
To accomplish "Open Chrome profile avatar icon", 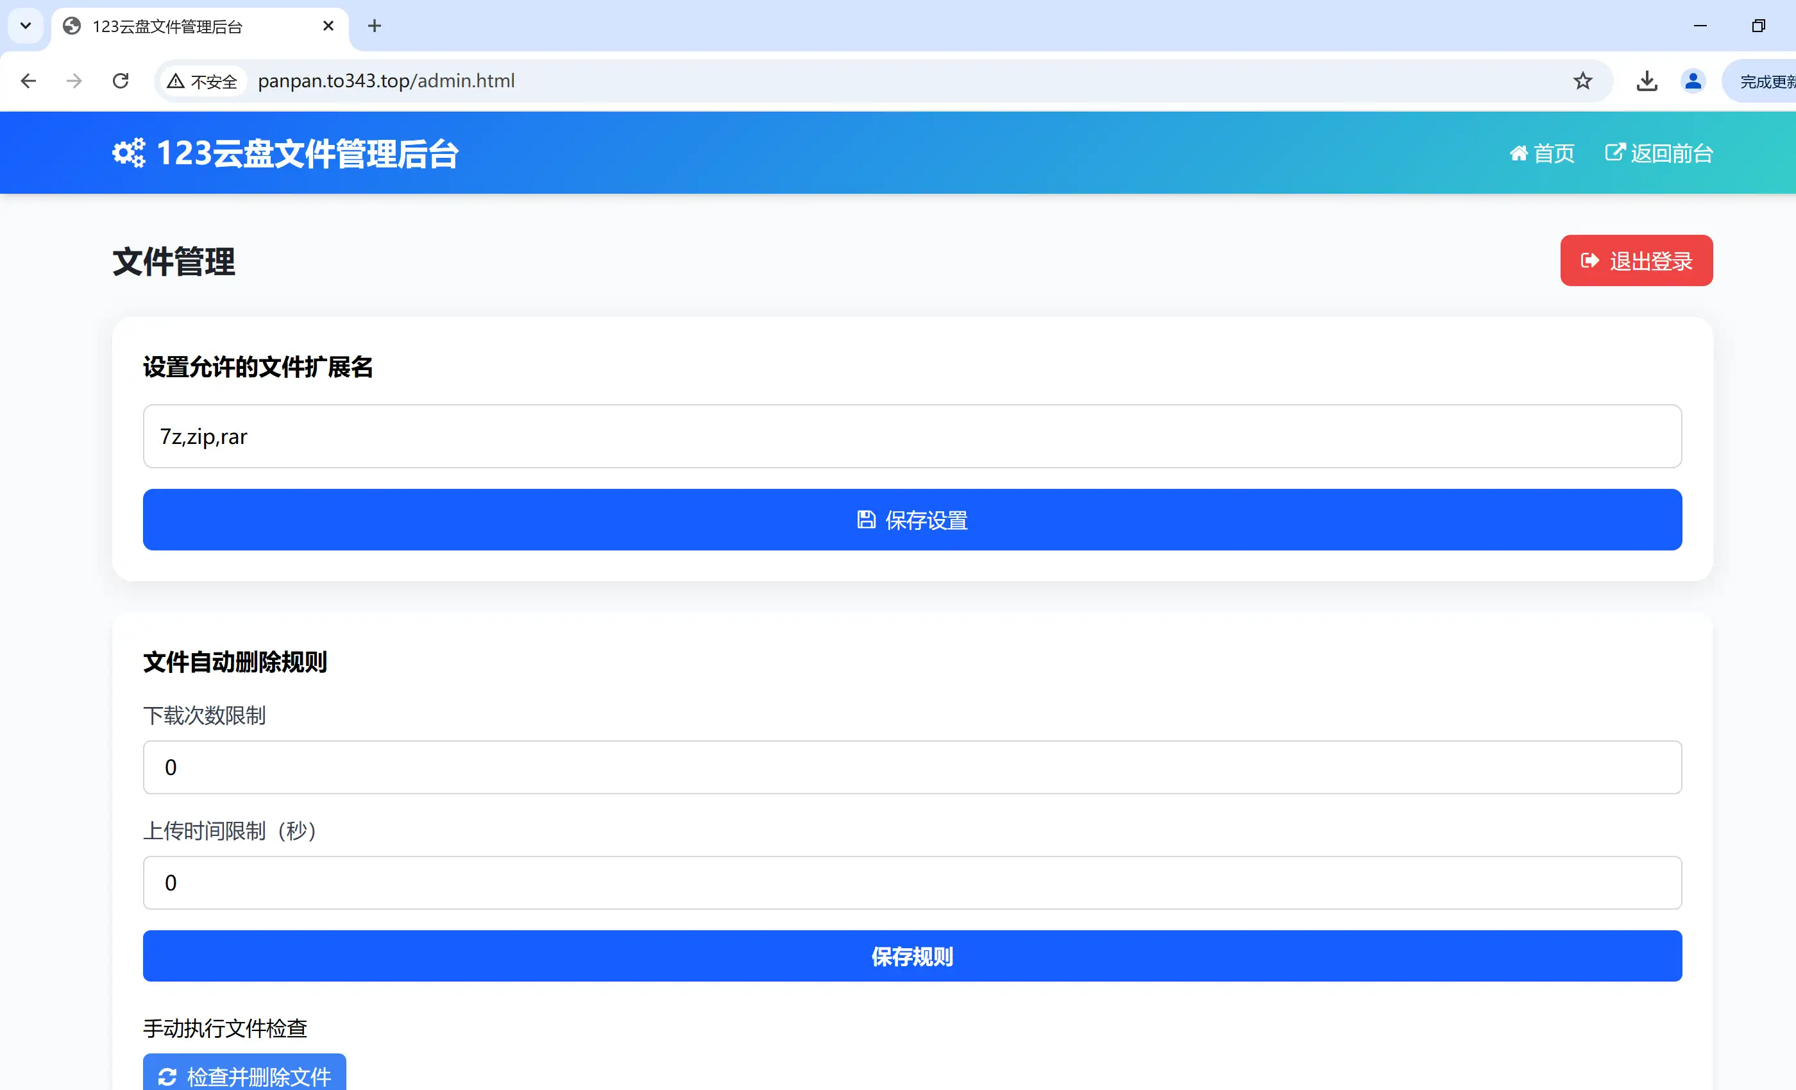I will 1693,81.
